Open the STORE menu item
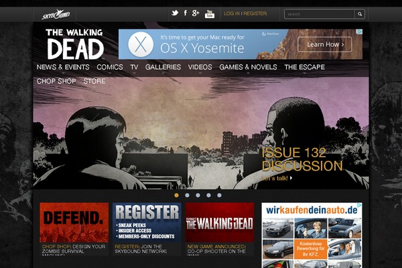This screenshot has height=268, width=402. pyautogui.click(x=94, y=81)
